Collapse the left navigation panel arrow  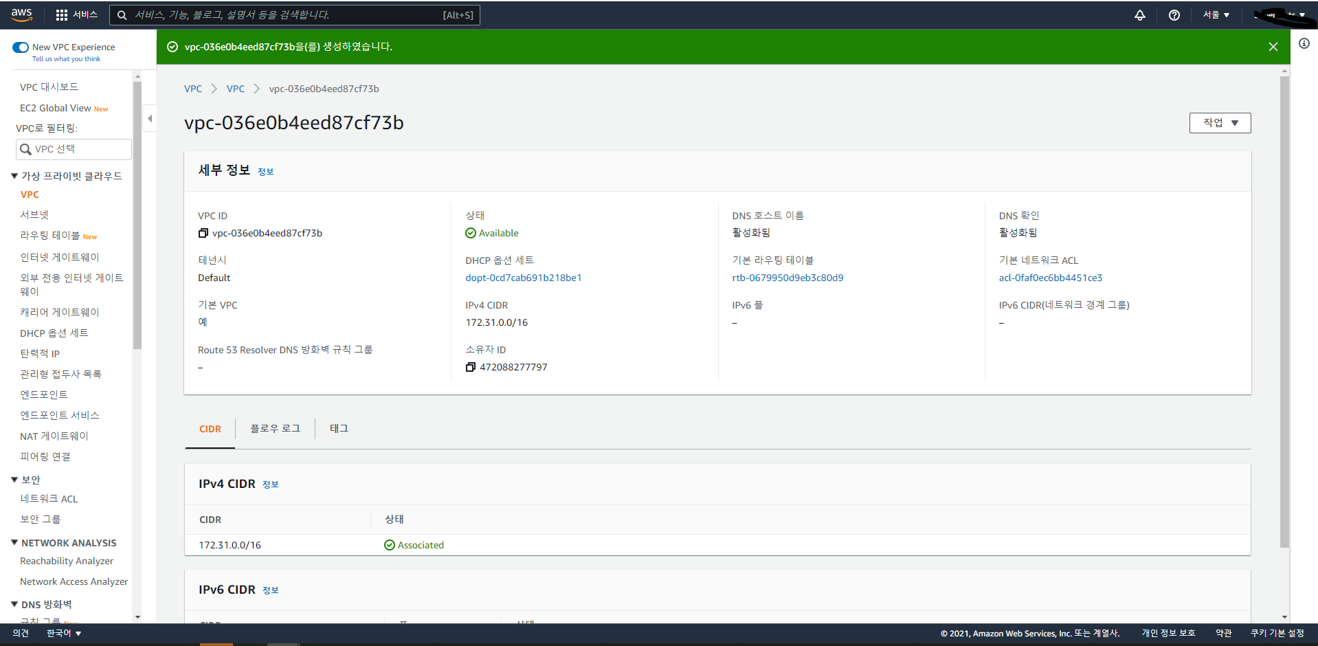[x=150, y=118]
